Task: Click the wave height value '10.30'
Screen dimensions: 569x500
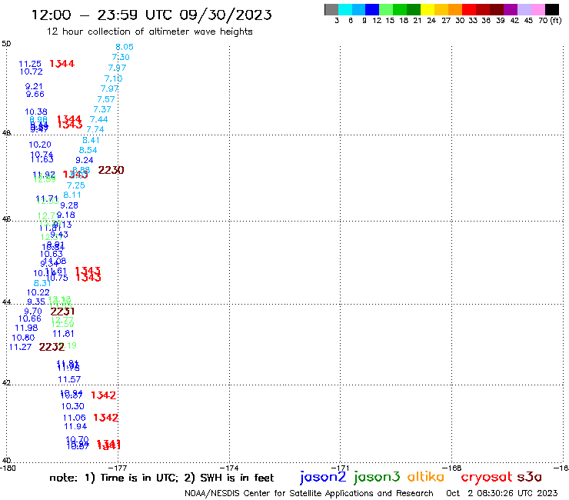Action: (72, 406)
